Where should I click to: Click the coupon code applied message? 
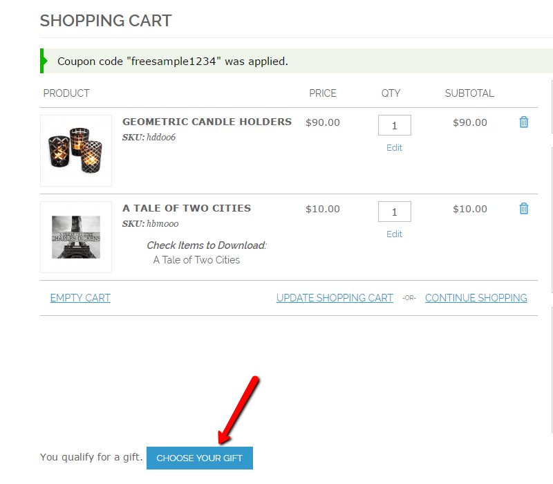(x=173, y=62)
